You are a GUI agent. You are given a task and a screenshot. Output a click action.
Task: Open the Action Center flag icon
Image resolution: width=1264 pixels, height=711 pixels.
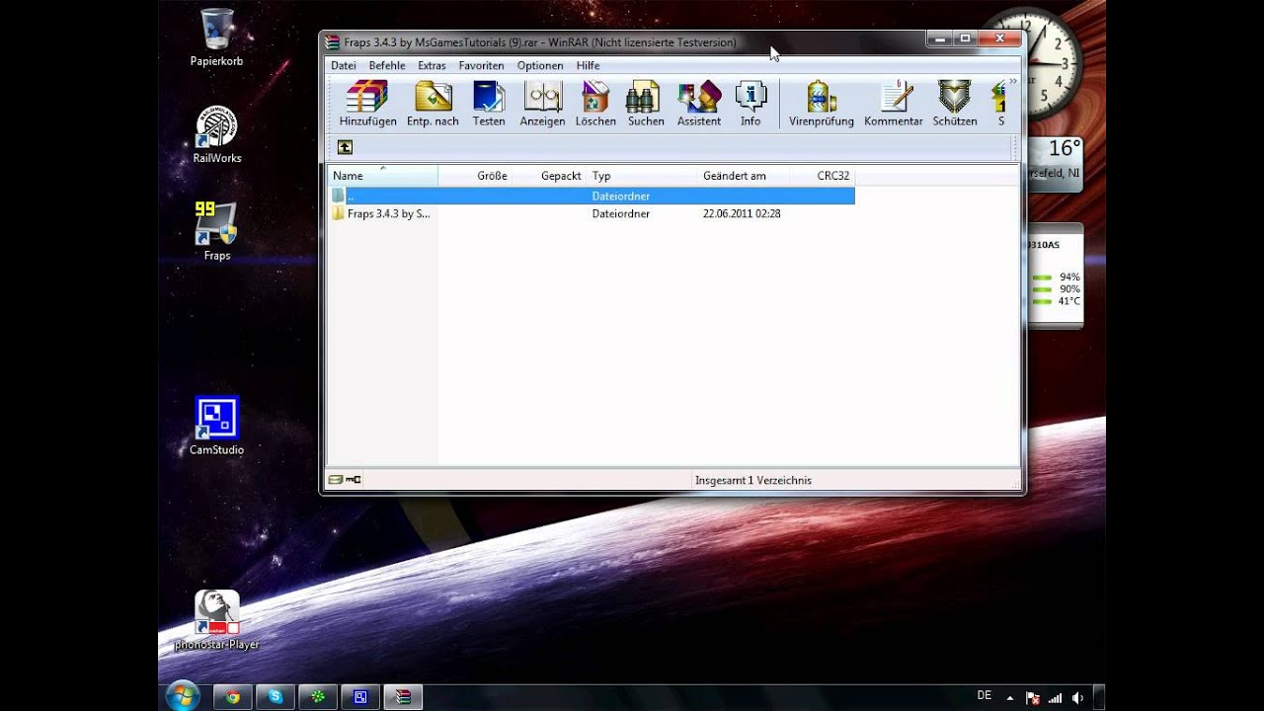(x=1032, y=698)
